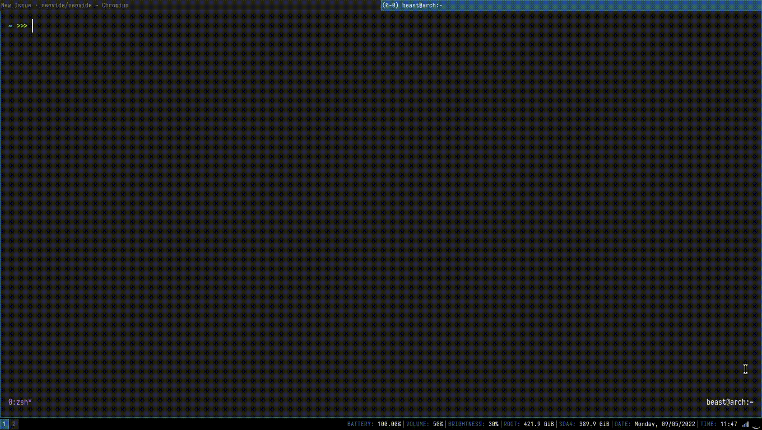The height and width of the screenshot is (430, 762).
Task: Select workspace tag 1
Action: click(4, 424)
